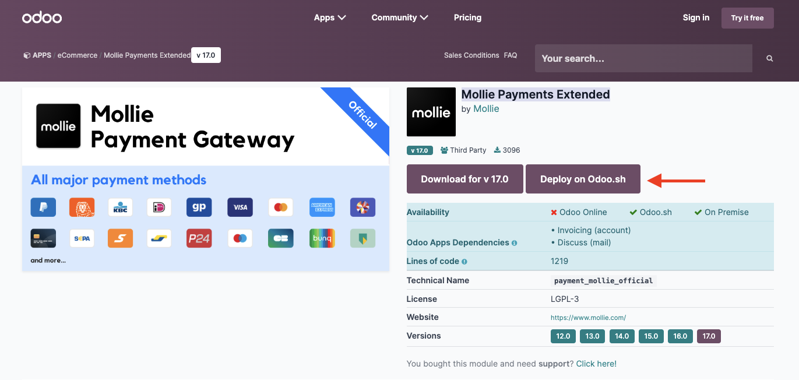
Task: Click the Odoo logo in the header
Action: 42,17
